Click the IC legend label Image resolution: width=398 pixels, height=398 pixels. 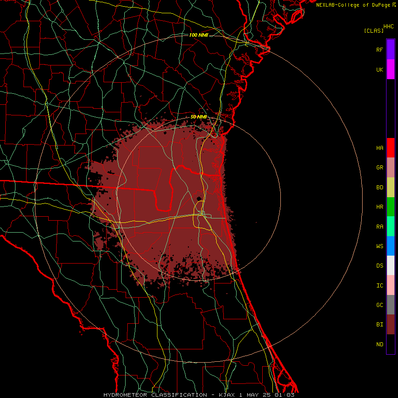point(379,286)
